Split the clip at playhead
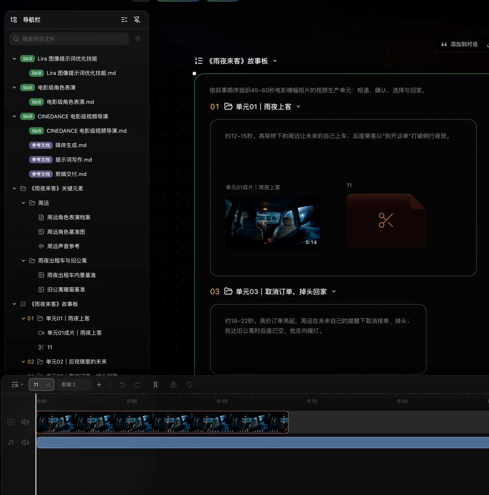 (x=156, y=385)
